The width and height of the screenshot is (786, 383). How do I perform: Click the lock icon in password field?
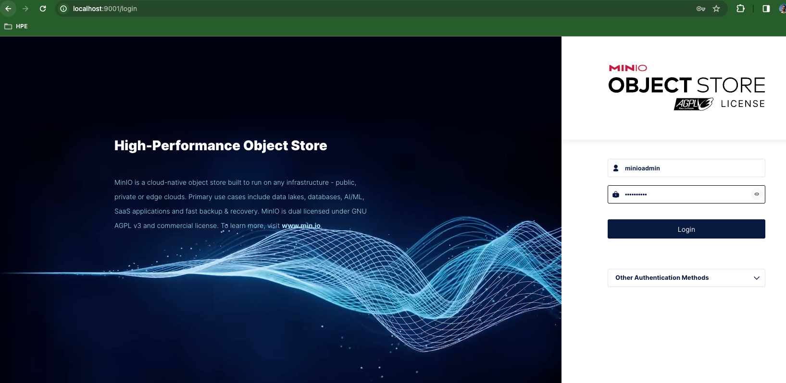coord(616,194)
